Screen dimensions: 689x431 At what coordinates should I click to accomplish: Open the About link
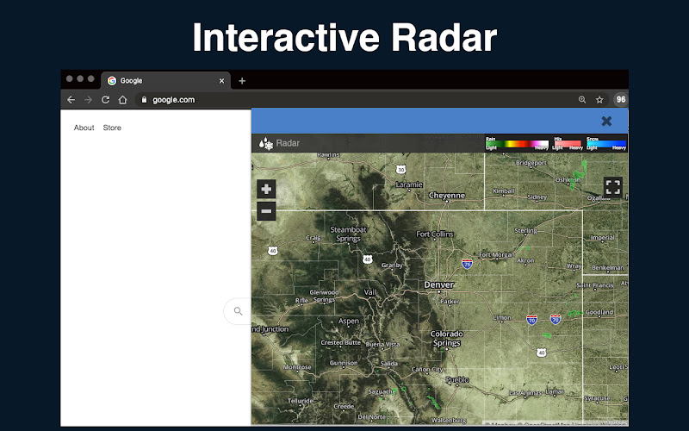(x=84, y=128)
